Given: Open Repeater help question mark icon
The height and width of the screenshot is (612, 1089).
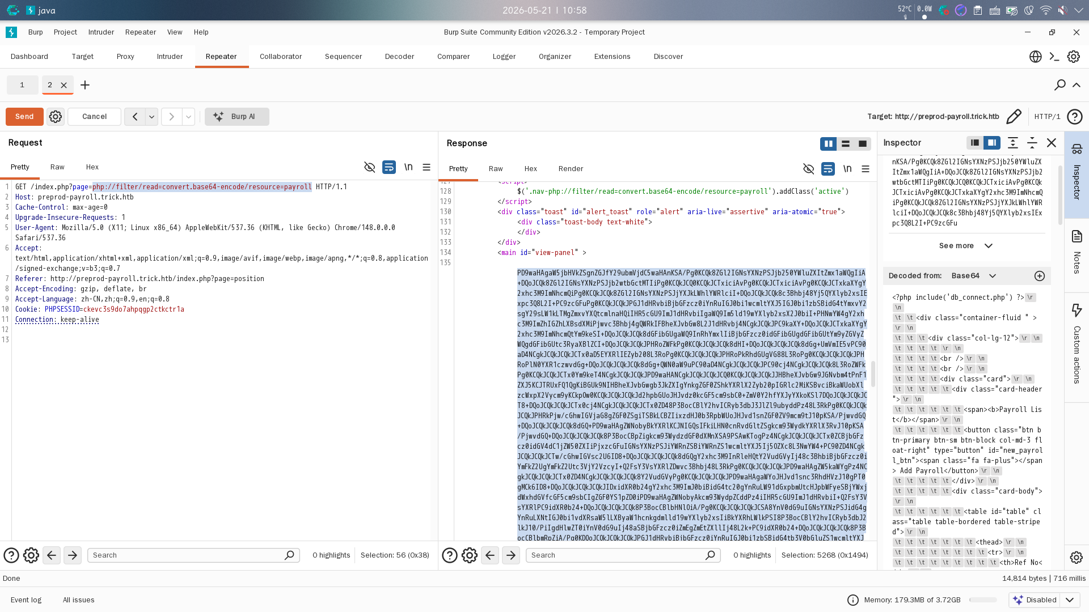Looking at the screenshot, I should click(x=1074, y=117).
